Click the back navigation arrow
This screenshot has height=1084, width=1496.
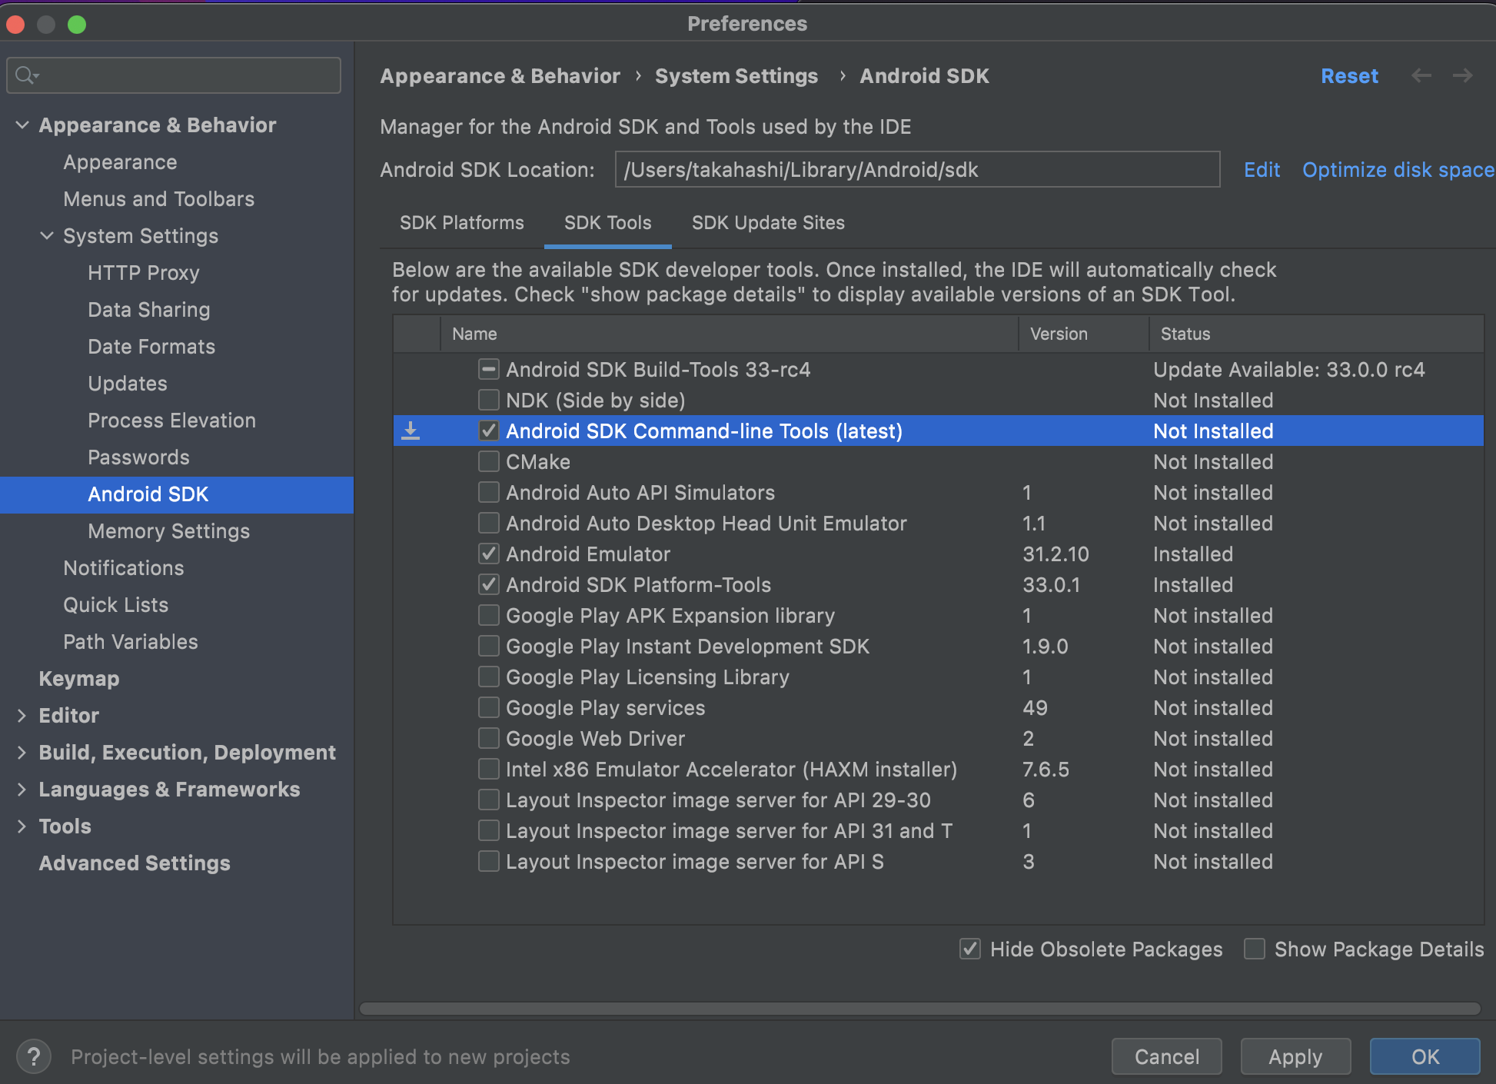click(x=1421, y=75)
